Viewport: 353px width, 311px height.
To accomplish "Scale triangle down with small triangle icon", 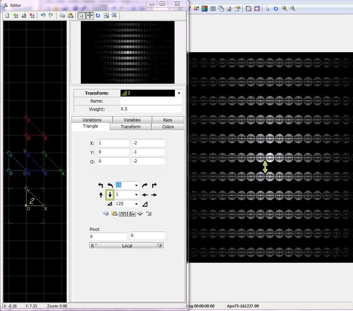I will pyautogui.click(x=110, y=204).
